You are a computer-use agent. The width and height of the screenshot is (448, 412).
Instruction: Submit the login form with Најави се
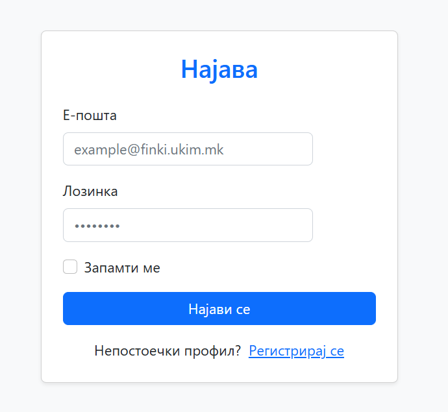pyautogui.click(x=219, y=309)
